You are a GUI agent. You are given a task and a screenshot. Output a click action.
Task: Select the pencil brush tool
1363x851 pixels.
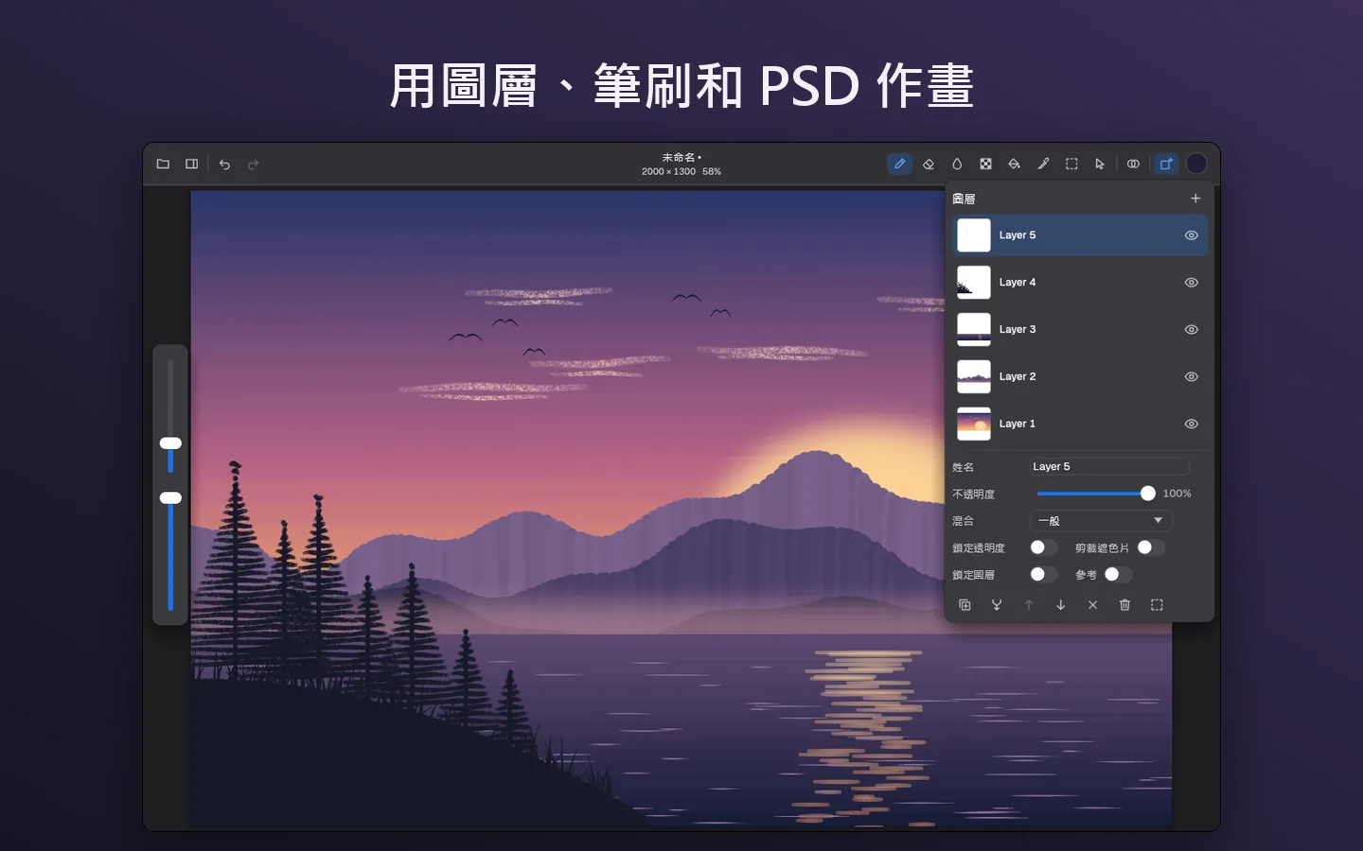pos(900,164)
